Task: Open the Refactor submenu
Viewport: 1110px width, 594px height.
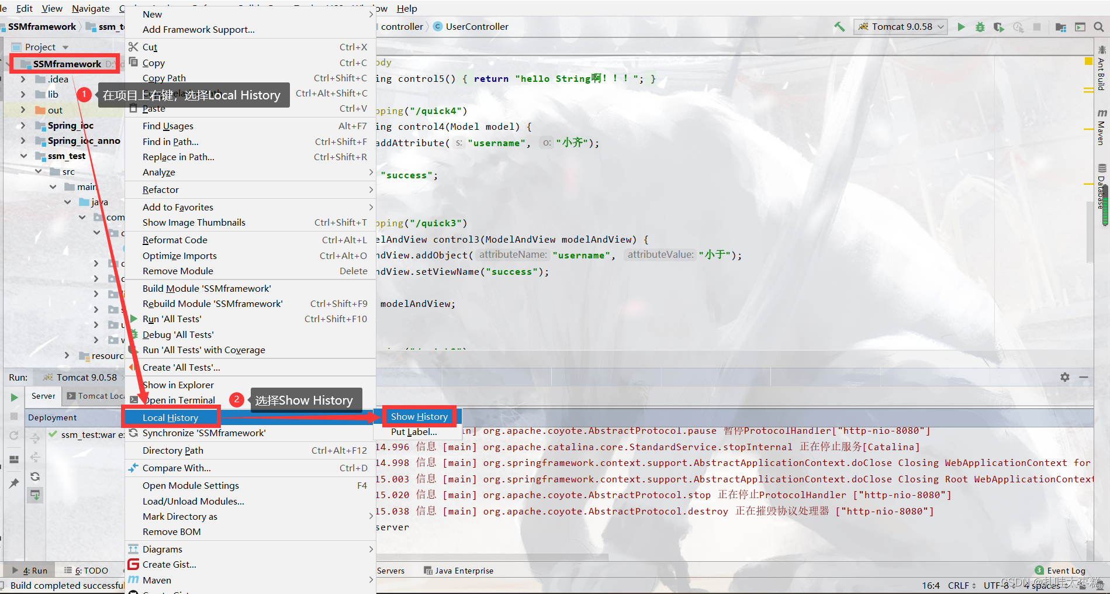Action: point(250,189)
